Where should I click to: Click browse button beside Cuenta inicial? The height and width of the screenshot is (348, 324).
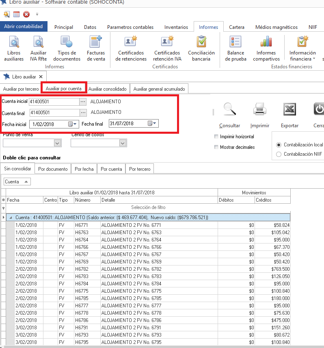coord(83,102)
